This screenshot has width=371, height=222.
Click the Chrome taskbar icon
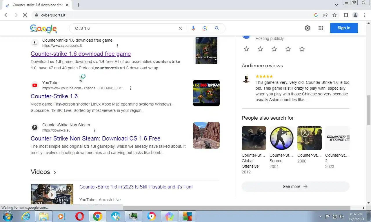[98, 216]
